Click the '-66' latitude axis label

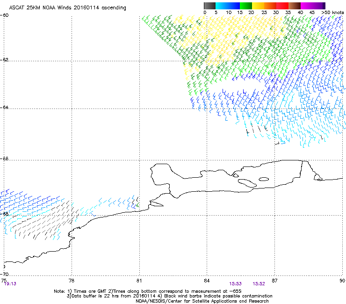pos(4,159)
